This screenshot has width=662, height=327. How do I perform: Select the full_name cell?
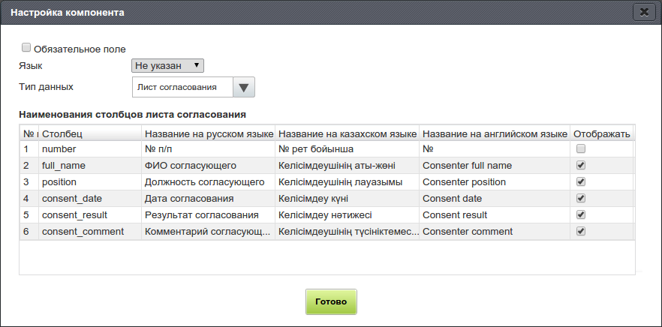coord(90,166)
